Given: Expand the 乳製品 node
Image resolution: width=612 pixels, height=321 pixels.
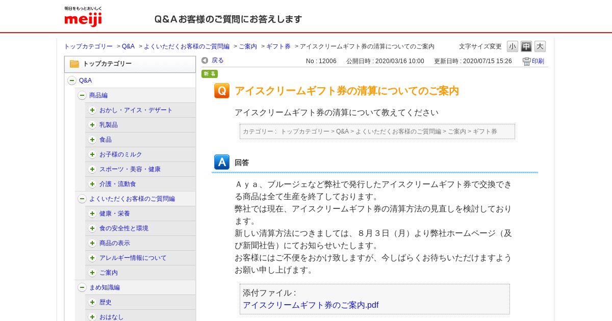Looking at the screenshot, I should tap(92, 125).
